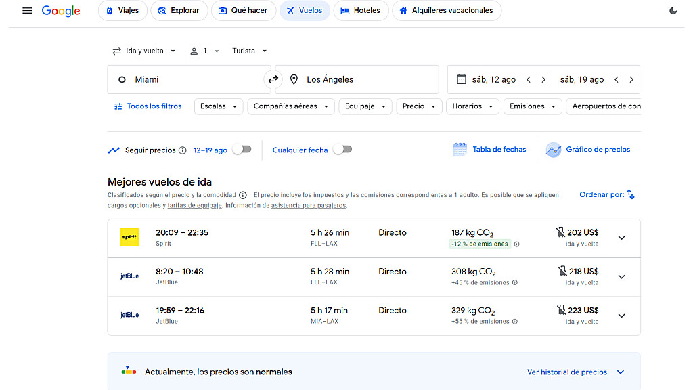This screenshot has height=390, width=693.
Task: Open the hamburger main menu
Action: pyautogui.click(x=27, y=11)
